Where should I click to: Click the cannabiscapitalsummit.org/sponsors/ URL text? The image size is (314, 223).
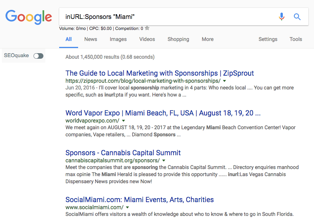click(x=112, y=161)
